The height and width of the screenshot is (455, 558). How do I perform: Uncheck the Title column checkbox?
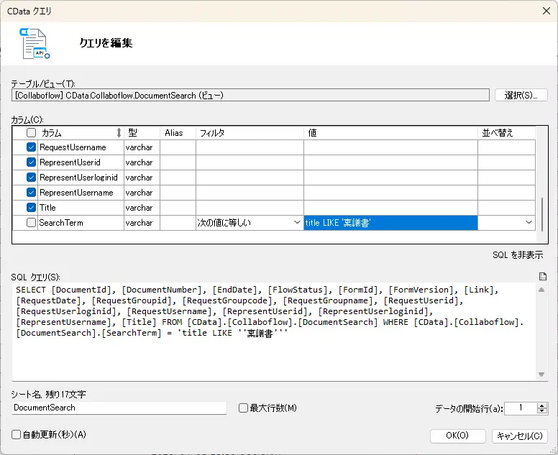tap(32, 208)
